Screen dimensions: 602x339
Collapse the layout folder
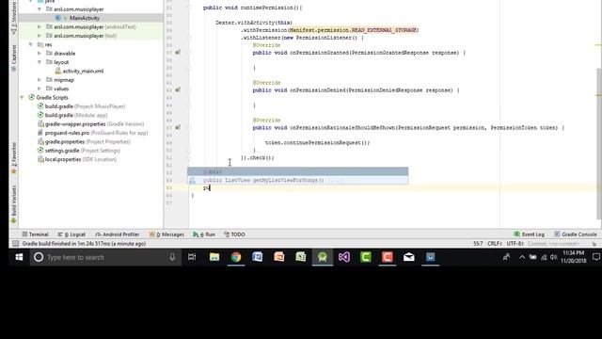40,62
